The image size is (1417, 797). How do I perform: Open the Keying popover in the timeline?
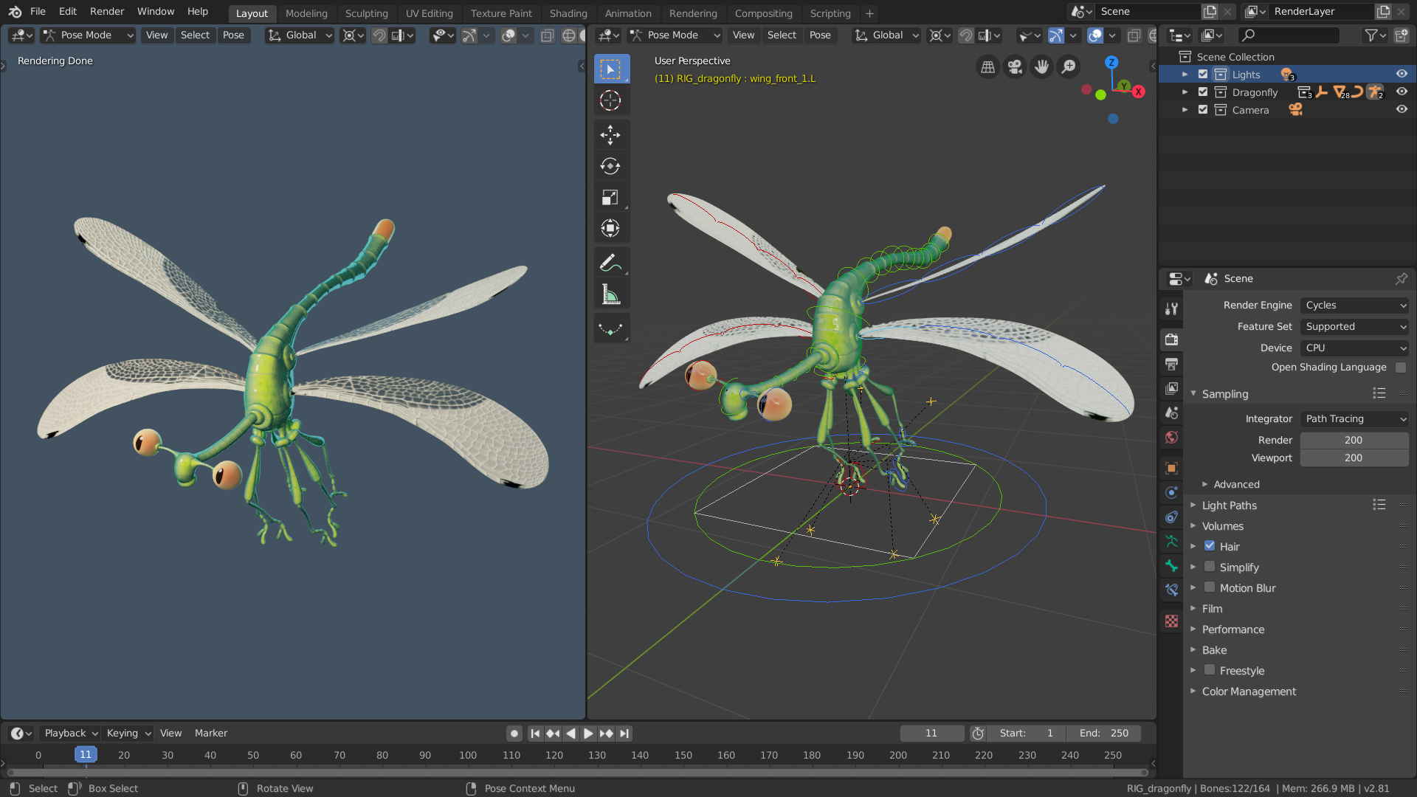click(128, 734)
